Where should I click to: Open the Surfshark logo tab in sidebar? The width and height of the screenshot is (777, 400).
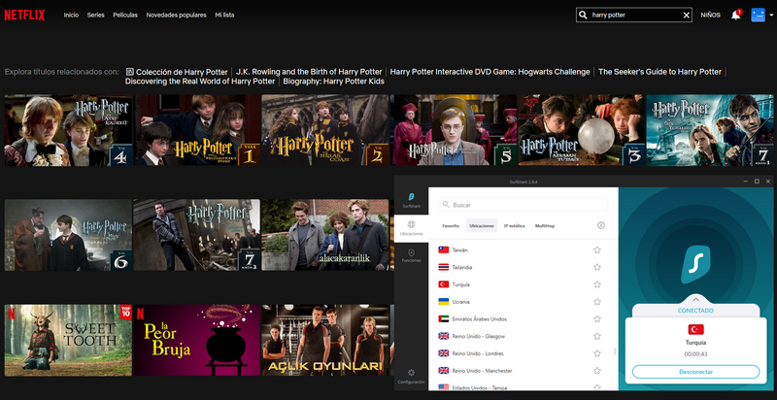[411, 201]
